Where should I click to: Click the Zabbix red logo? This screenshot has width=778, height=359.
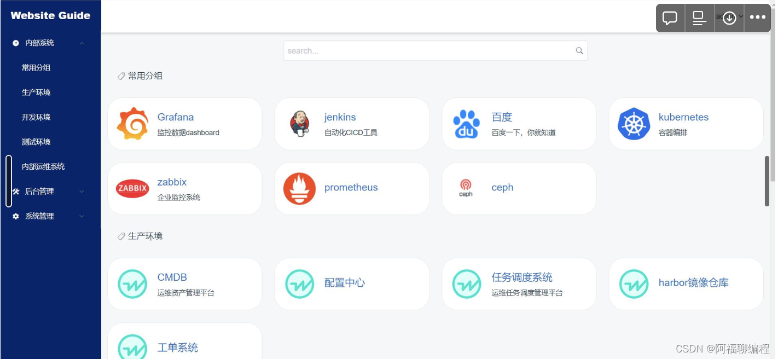click(132, 188)
